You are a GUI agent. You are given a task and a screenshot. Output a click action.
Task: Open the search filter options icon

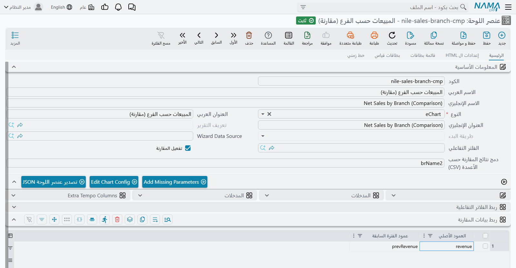click(303, 7)
